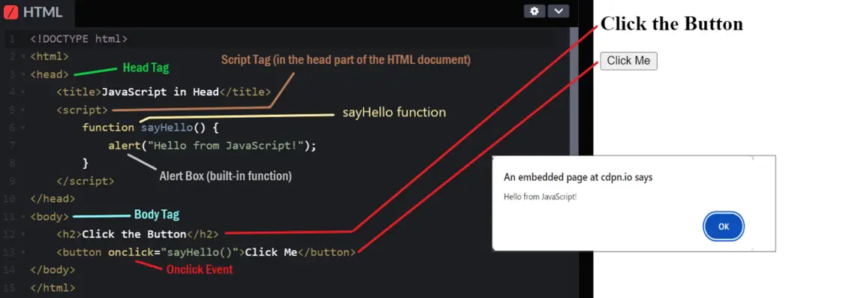Click the sayHello function name in code

[x=167, y=128]
